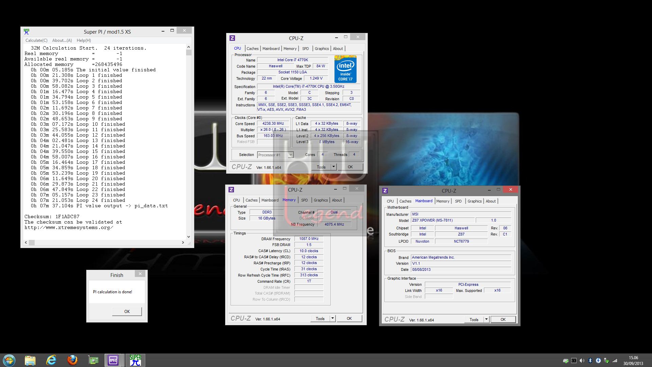Expand Tools dropdown arrow in top CPU-Z window
Viewport: 652px width, 367px height.
334,167
